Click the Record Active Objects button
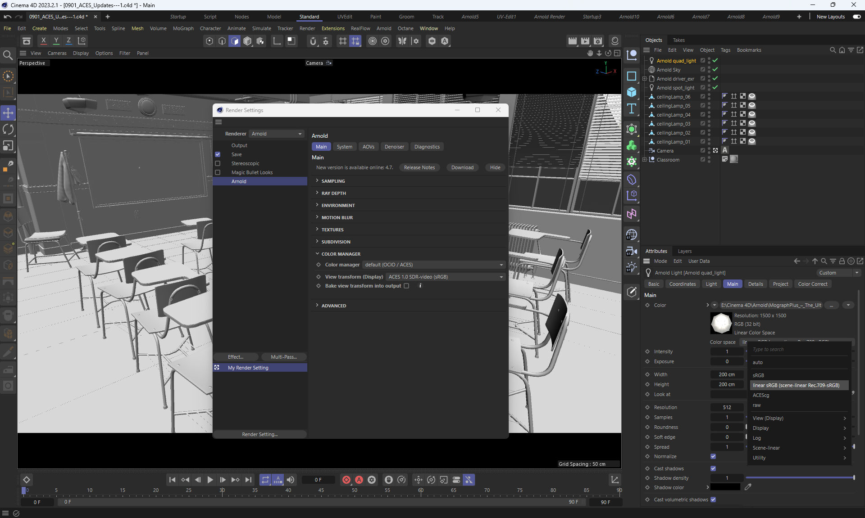865x518 pixels. [x=346, y=480]
